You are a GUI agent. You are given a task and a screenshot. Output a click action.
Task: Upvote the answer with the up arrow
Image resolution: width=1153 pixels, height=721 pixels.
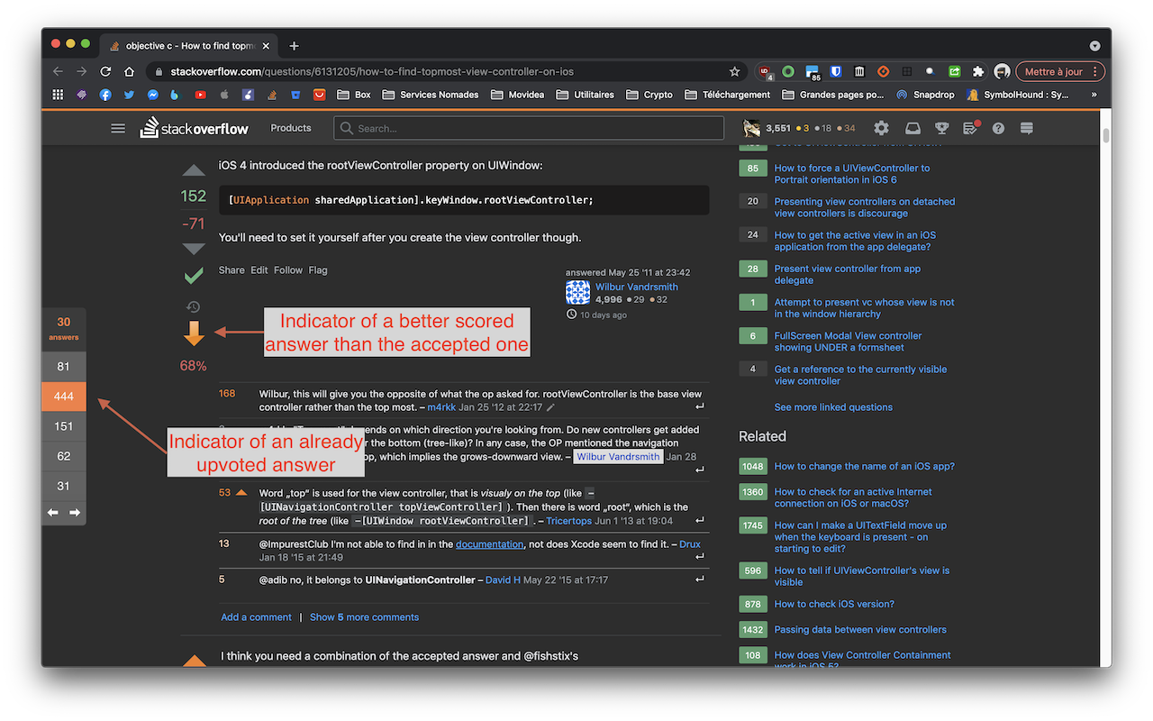click(193, 169)
